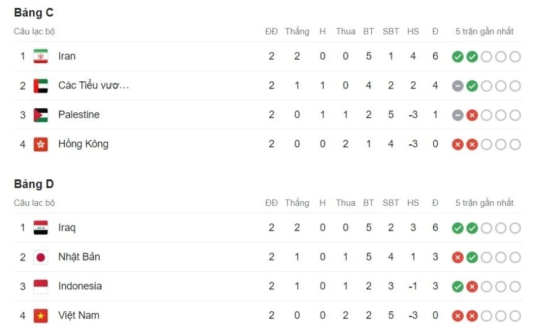The width and height of the screenshot is (537, 331).
Task: Click the Bảng C heading
Action: pos(34,13)
